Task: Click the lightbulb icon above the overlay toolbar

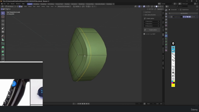Action: click(x=173, y=44)
